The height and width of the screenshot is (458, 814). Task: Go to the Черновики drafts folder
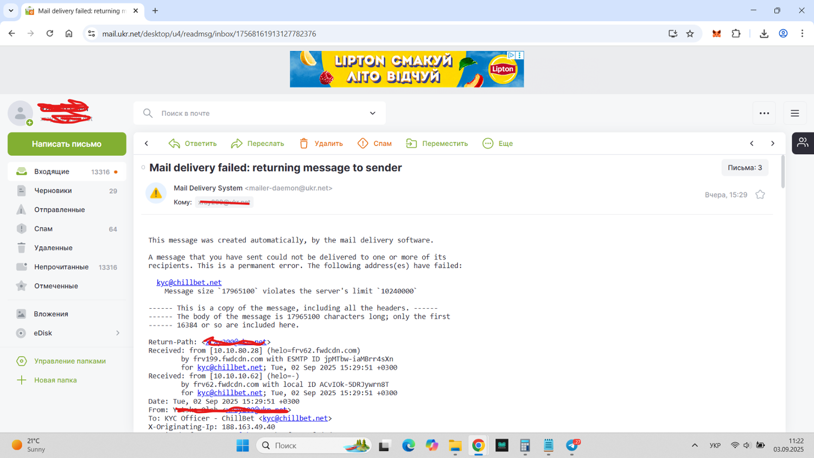coord(53,190)
